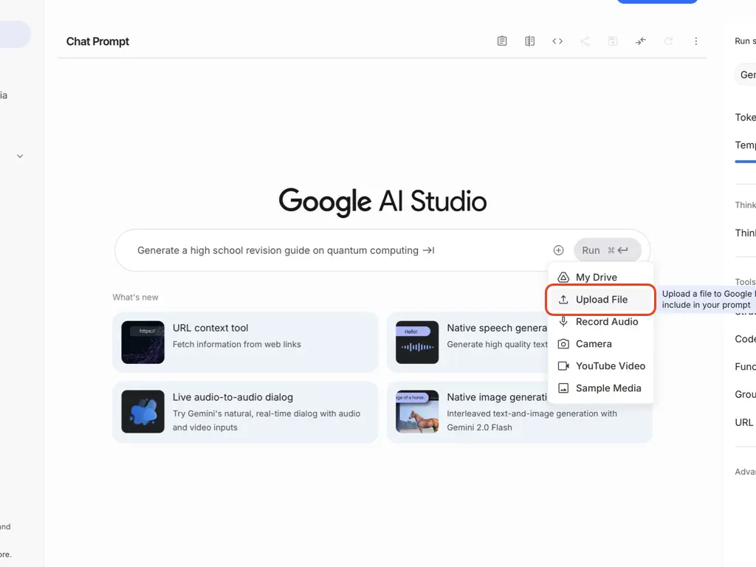756x567 pixels.
Task: Choose Upload File from the menu
Action: (x=601, y=300)
